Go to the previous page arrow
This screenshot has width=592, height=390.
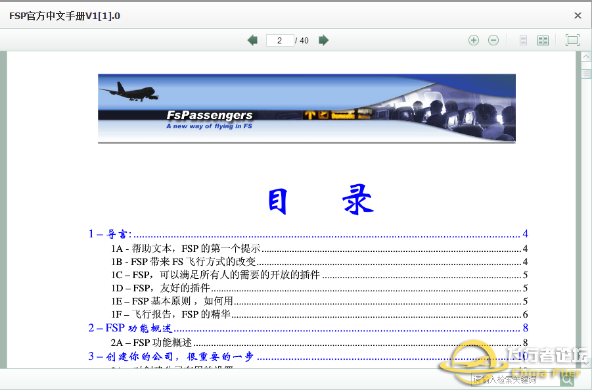[x=252, y=40]
